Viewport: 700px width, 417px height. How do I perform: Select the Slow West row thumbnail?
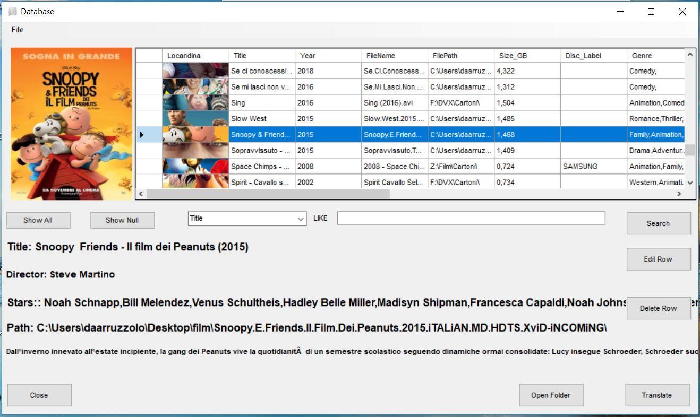(x=195, y=119)
